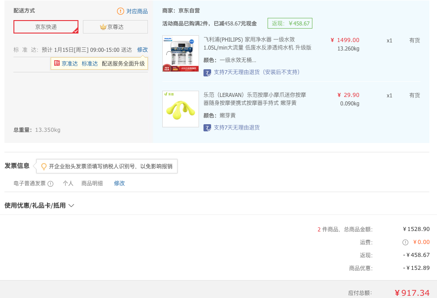Modify invoice info via 修改 link
The height and width of the screenshot is (298, 437).
coord(119,183)
